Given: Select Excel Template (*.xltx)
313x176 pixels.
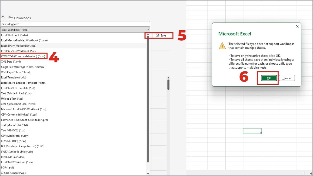Looking at the screenshot, I should pyautogui.click(x=73, y=77).
